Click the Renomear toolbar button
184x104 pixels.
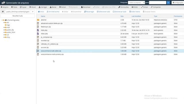point(86,7)
